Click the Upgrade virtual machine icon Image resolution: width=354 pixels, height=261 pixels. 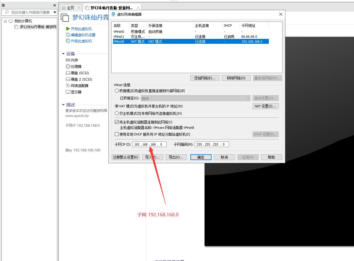(x=68, y=41)
